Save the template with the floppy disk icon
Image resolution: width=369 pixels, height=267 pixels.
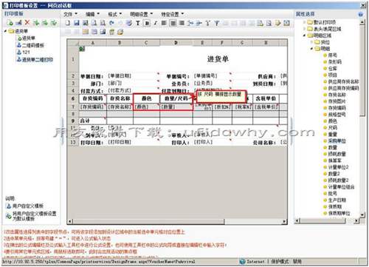point(77,23)
